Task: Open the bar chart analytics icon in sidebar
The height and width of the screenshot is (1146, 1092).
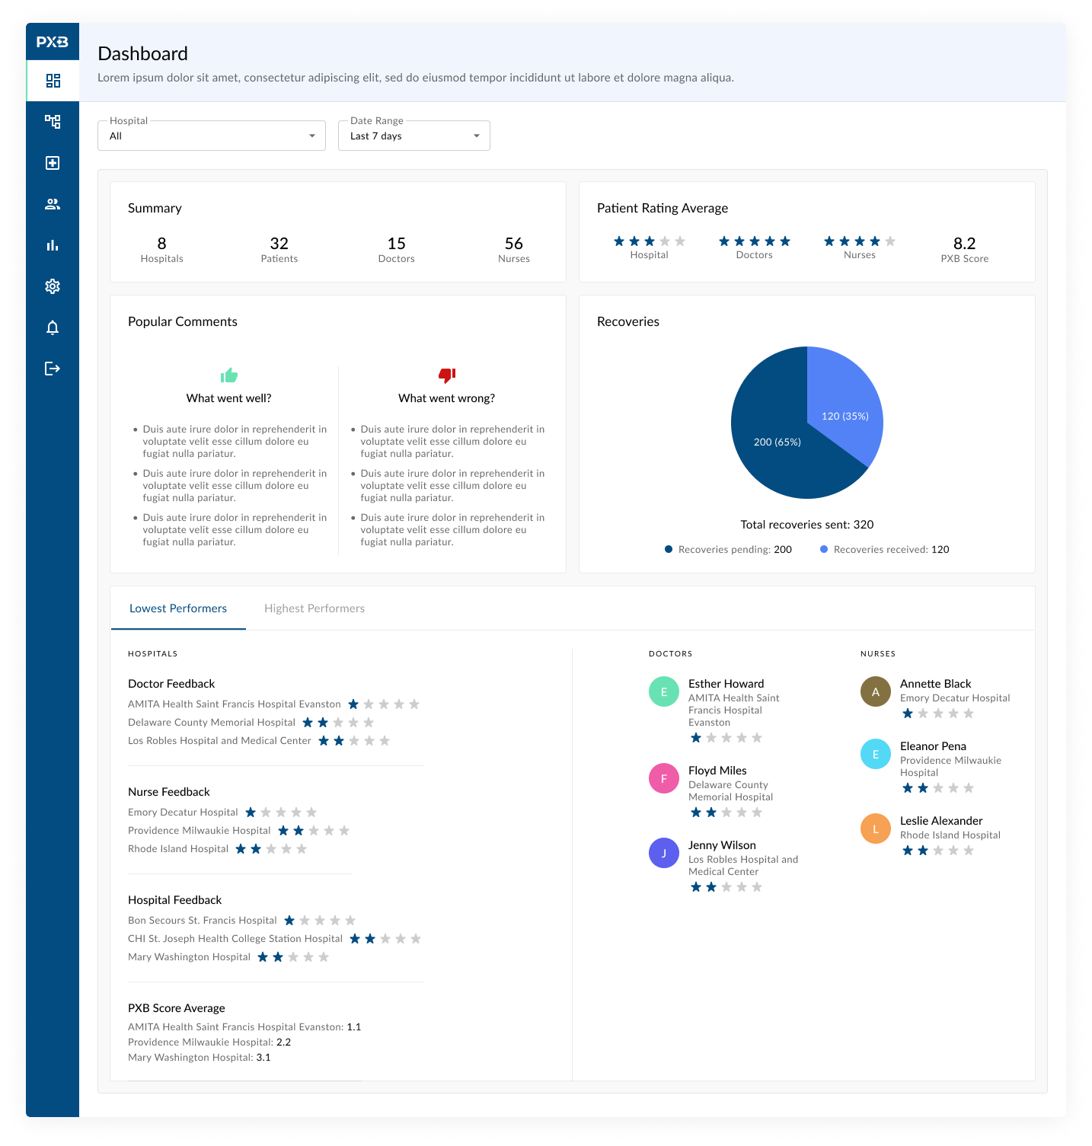Action: (53, 245)
